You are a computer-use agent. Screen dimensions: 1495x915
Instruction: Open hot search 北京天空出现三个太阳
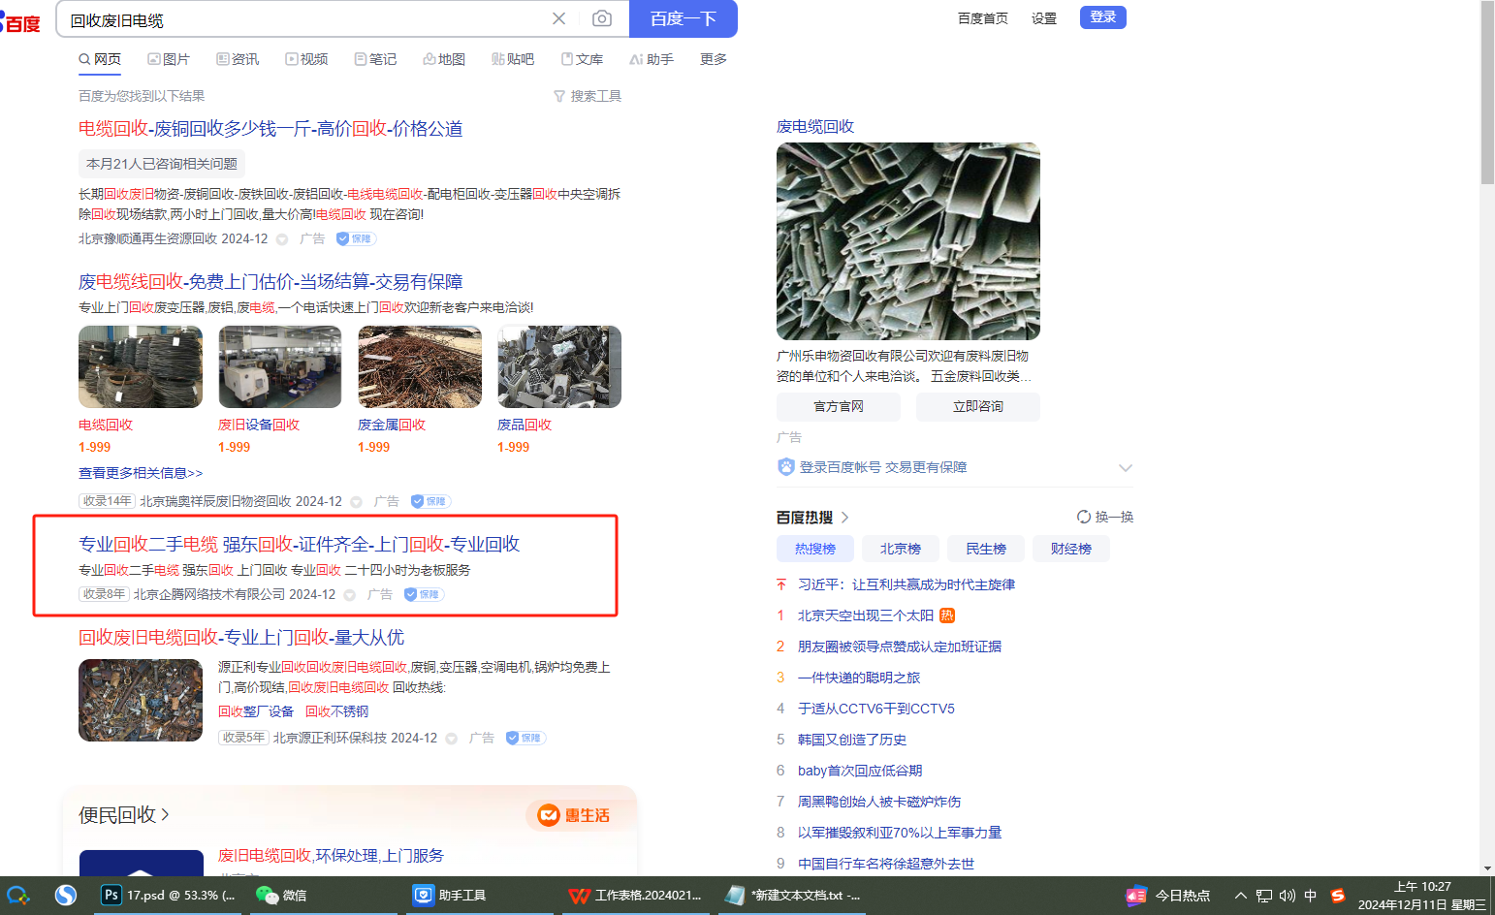[x=866, y=615]
